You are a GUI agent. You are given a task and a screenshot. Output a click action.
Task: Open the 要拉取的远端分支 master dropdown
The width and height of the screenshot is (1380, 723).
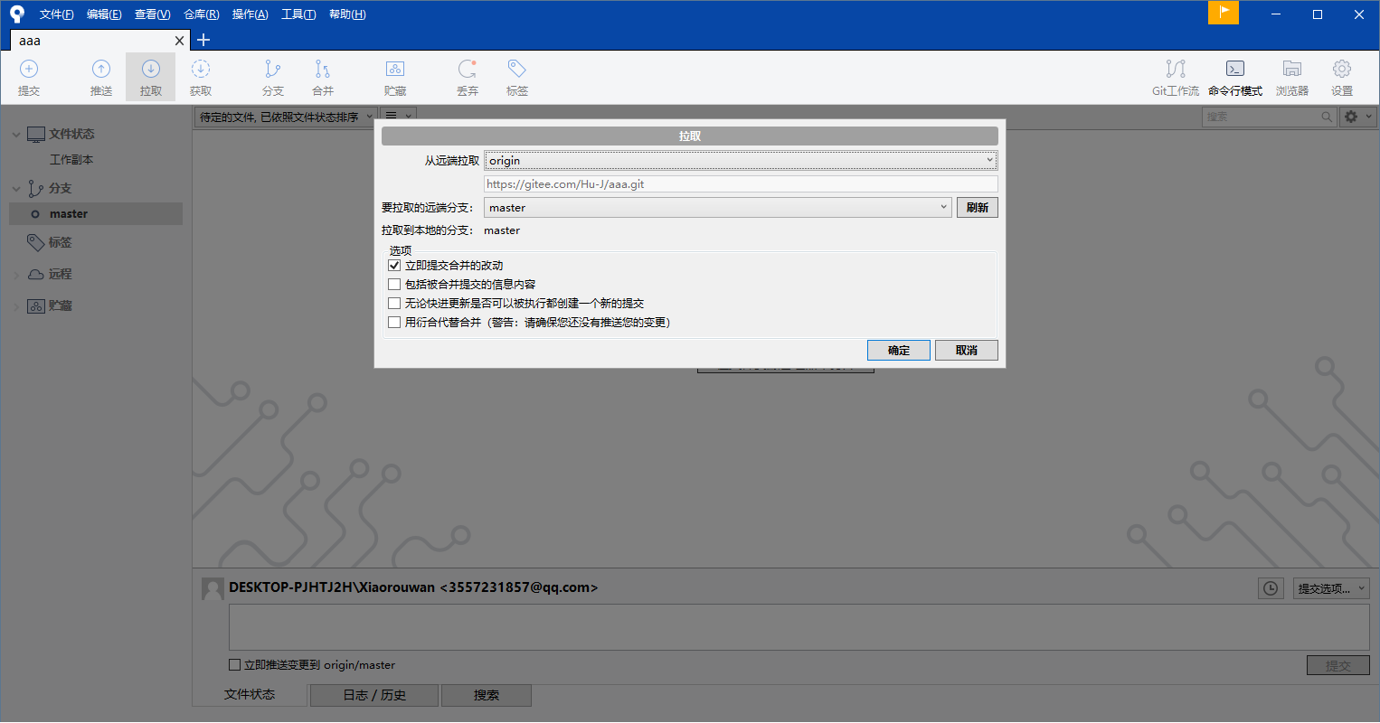pyautogui.click(x=717, y=208)
